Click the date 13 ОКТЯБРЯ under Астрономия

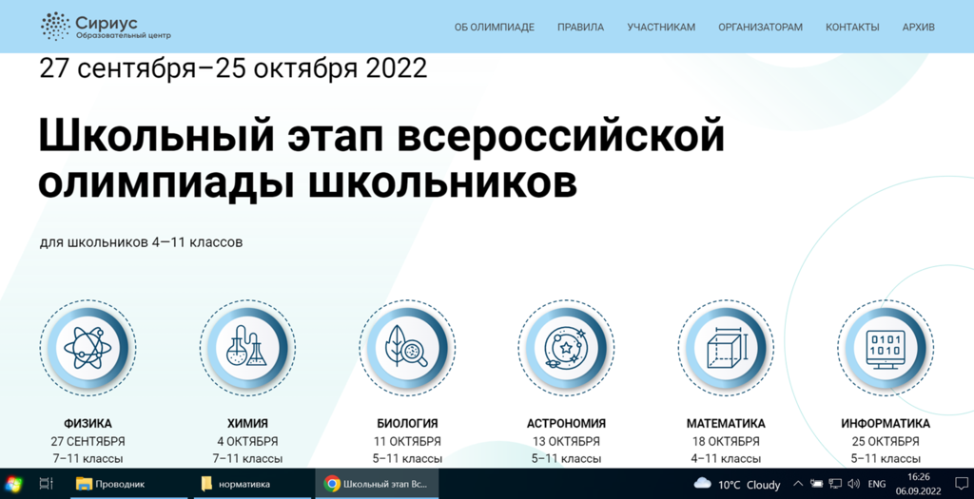pyautogui.click(x=566, y=441)
